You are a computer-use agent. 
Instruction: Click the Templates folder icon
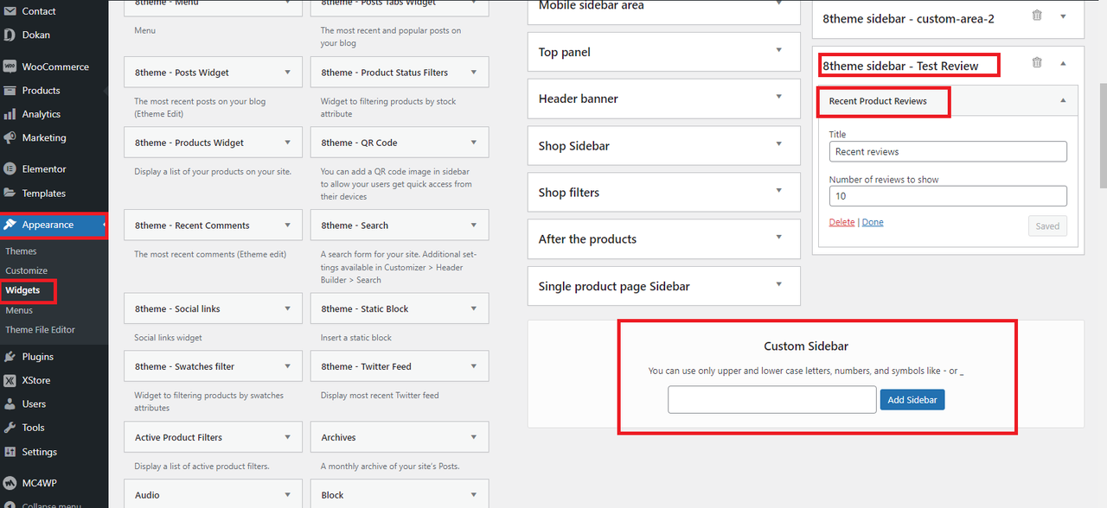pyautogui.click(x=10, y=194)
